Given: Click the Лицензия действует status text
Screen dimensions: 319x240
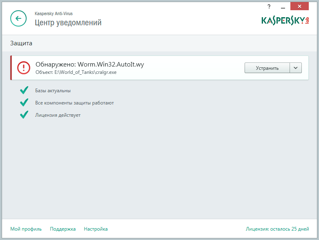Looking at the screenshot, I should point(58,115).
